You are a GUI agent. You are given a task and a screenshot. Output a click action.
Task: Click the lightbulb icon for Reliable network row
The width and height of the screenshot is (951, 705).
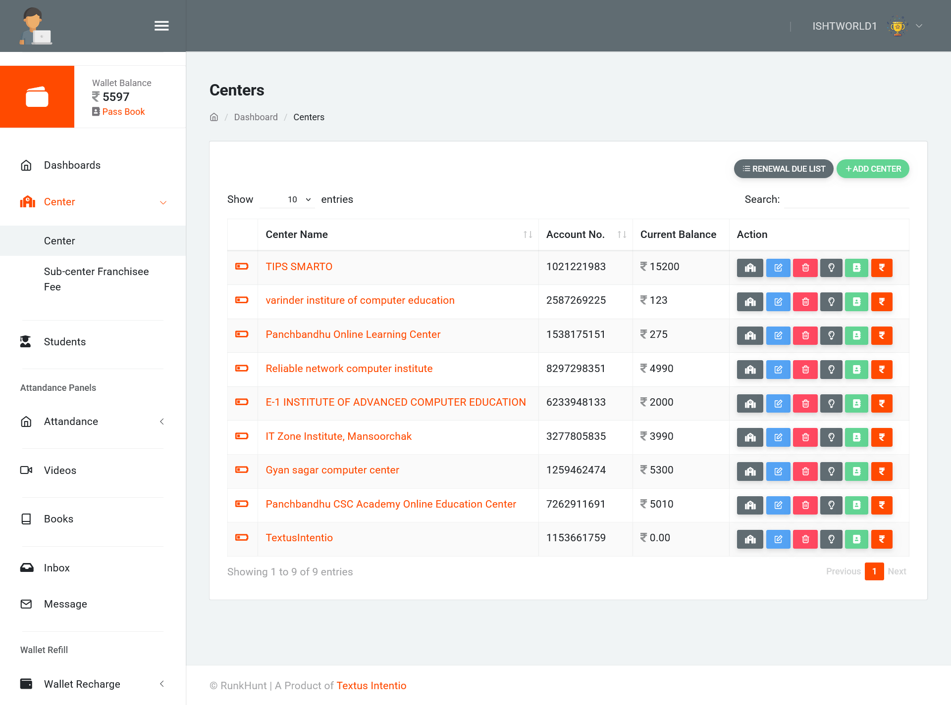831,370
